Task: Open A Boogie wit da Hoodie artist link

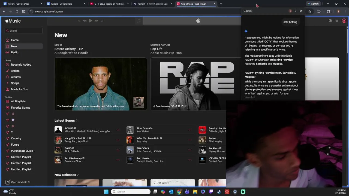Action: click(71, 53)
